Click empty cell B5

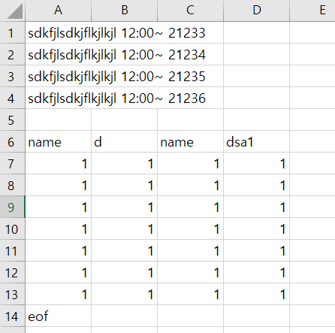point(125,120)
